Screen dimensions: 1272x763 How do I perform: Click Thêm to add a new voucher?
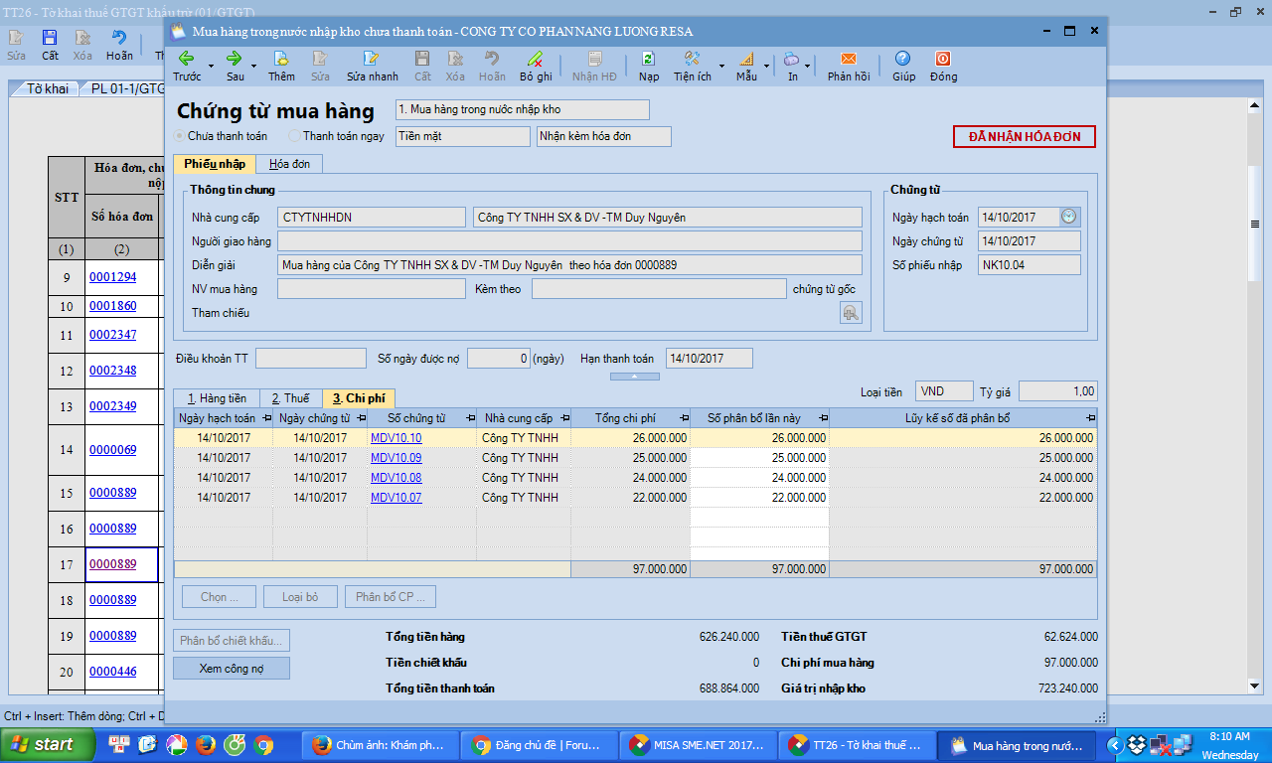click(281, 66)
